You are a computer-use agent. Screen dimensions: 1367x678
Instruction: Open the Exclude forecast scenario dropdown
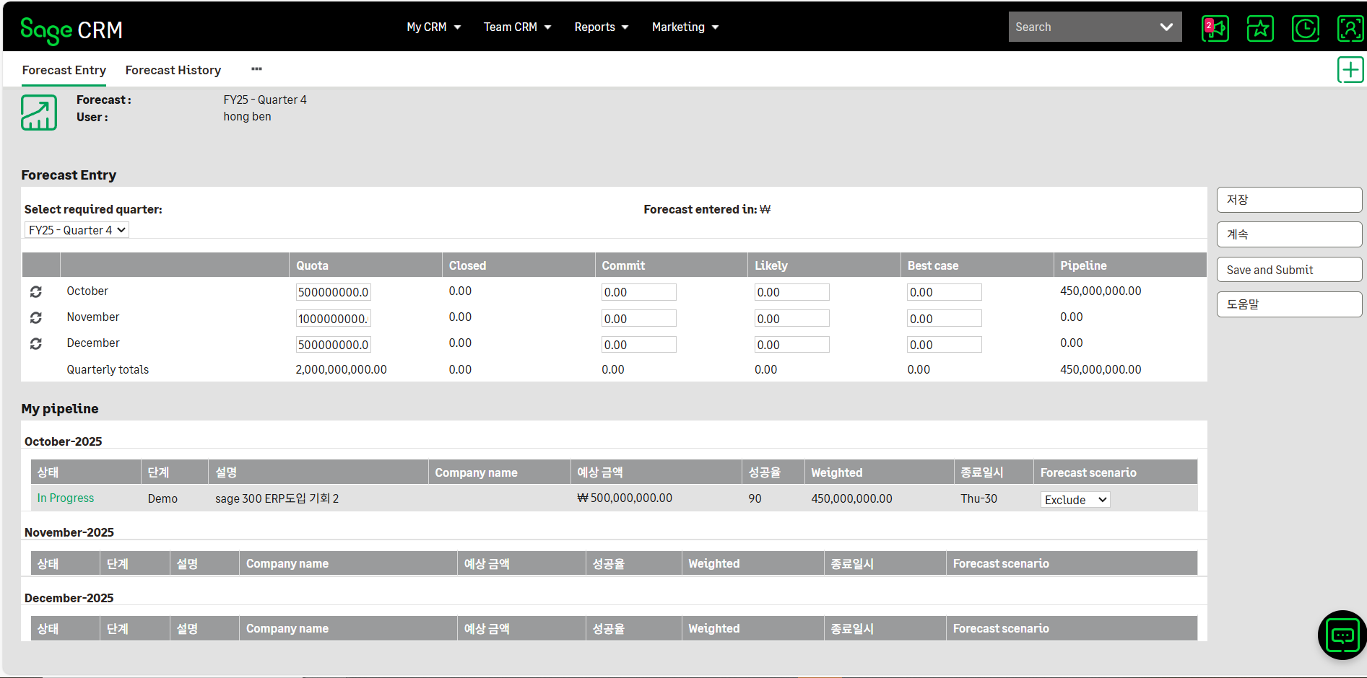(1075, 500)
